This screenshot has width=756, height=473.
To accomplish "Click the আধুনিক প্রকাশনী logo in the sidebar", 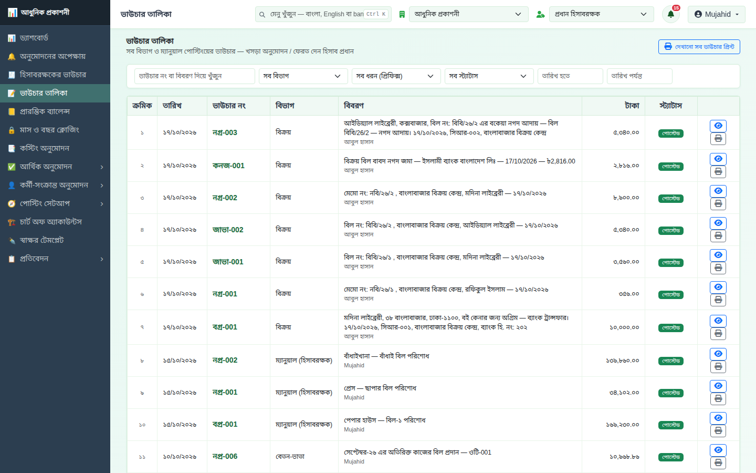I will pos(38,12).
